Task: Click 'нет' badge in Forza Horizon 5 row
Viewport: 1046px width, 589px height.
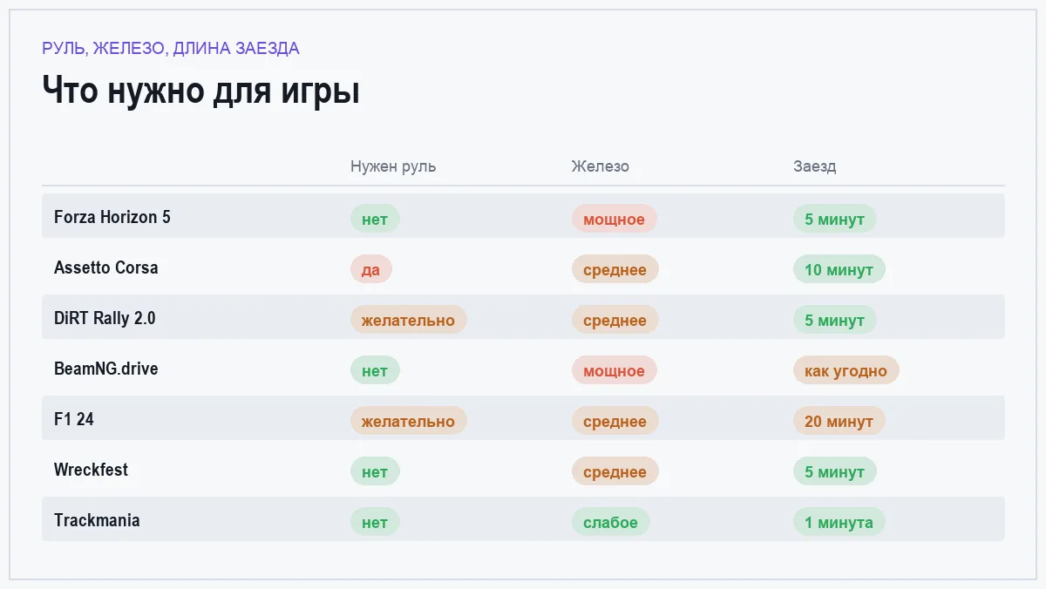Action: [375, 219]
